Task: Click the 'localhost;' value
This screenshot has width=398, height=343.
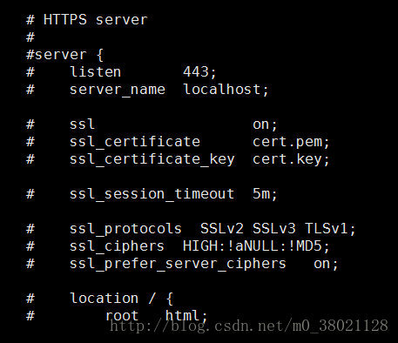Action: (x=226, y=90)
